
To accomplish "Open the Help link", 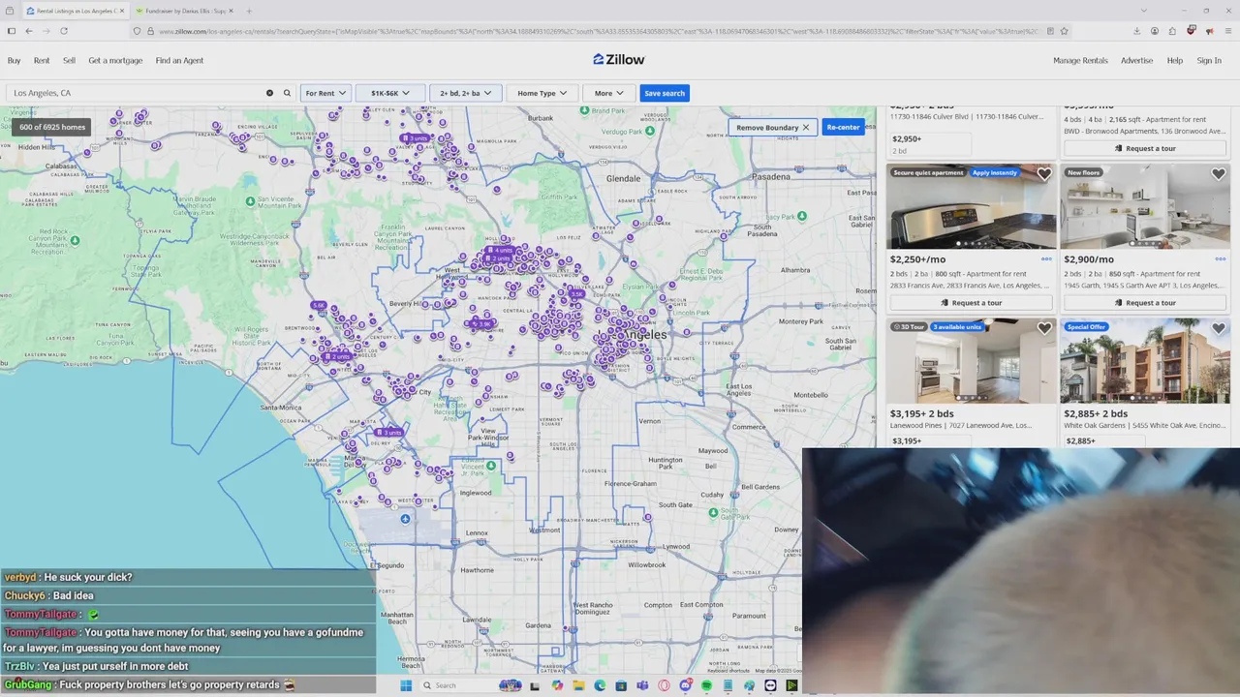I will [x=1175, y=60].
